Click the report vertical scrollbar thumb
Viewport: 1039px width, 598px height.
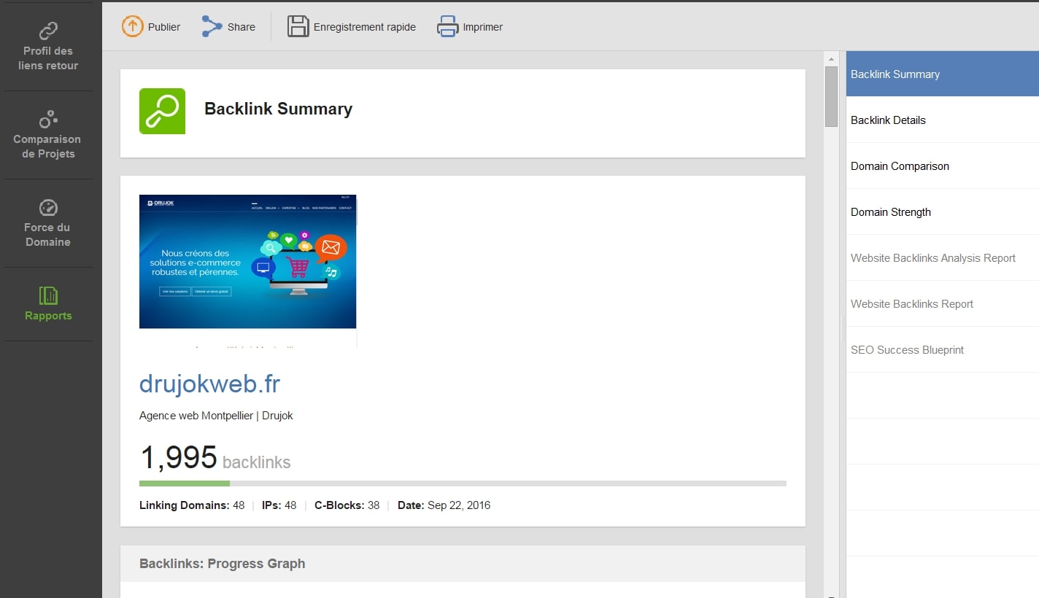tap(831, 96)
